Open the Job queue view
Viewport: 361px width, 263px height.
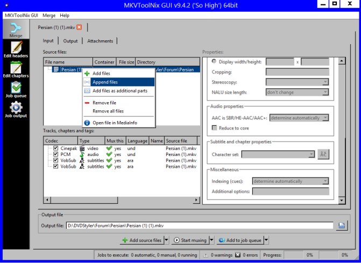coord(16,89)
